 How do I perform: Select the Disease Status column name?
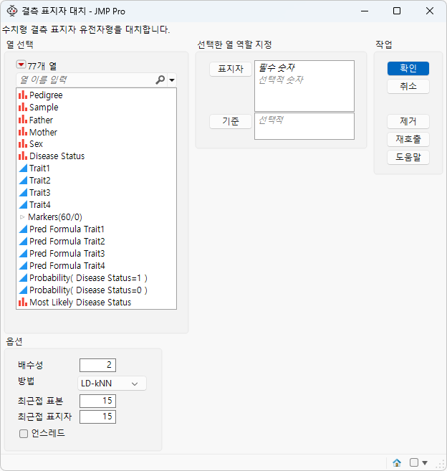[57, 156]
